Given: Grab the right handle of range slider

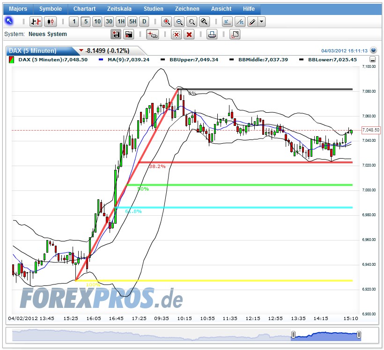Looking at the screenshot, I should click(359, 335).
